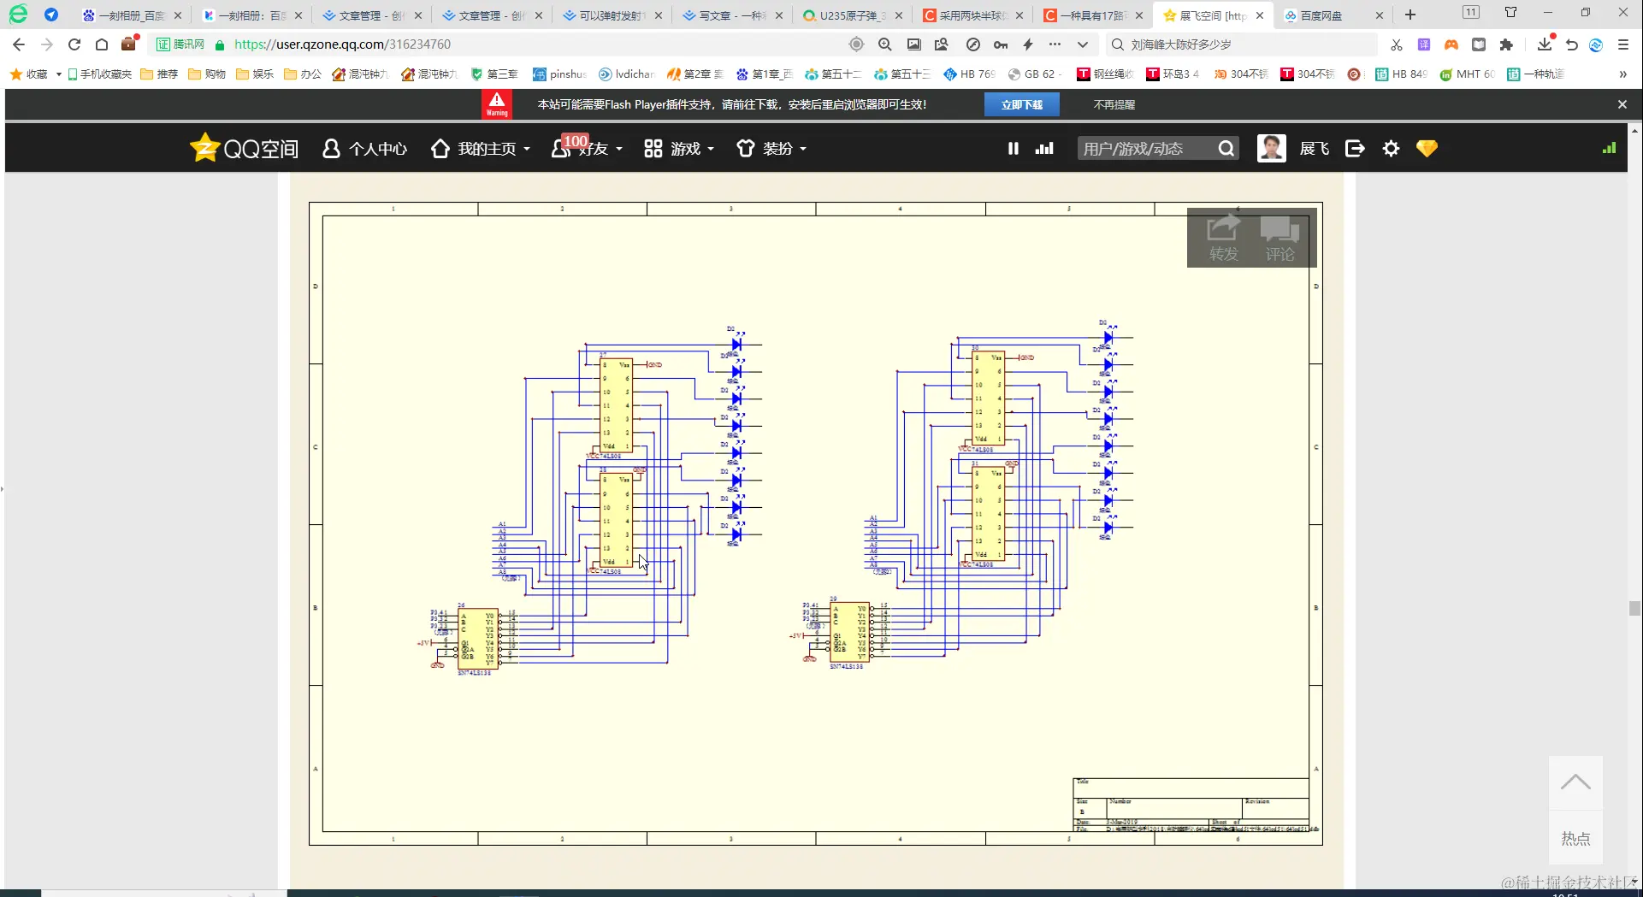Click the yellow diamond VIP icon
This screenshot has height=897, width=1643.
point(1427,149)
